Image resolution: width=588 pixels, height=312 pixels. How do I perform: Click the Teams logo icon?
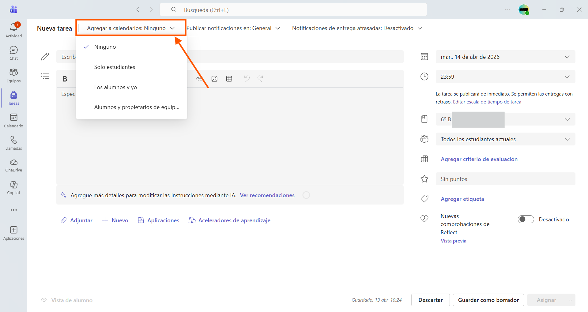(x=13, y=9)
